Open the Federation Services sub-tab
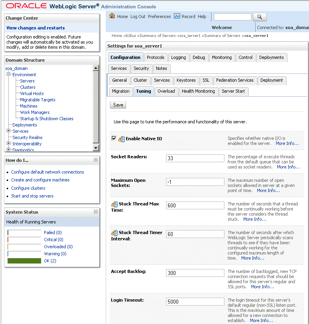Screen dimensions: 309x324 235,80
